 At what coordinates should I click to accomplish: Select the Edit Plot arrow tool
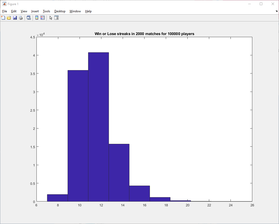click(x=51, y=18)
